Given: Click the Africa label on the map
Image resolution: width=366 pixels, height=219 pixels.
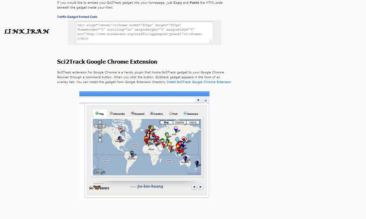Looking at the screenshot, I should [151, 149].
